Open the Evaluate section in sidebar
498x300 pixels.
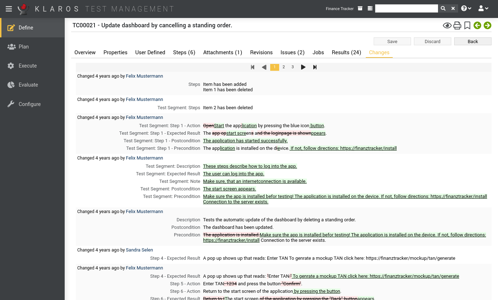click(28, 85)
